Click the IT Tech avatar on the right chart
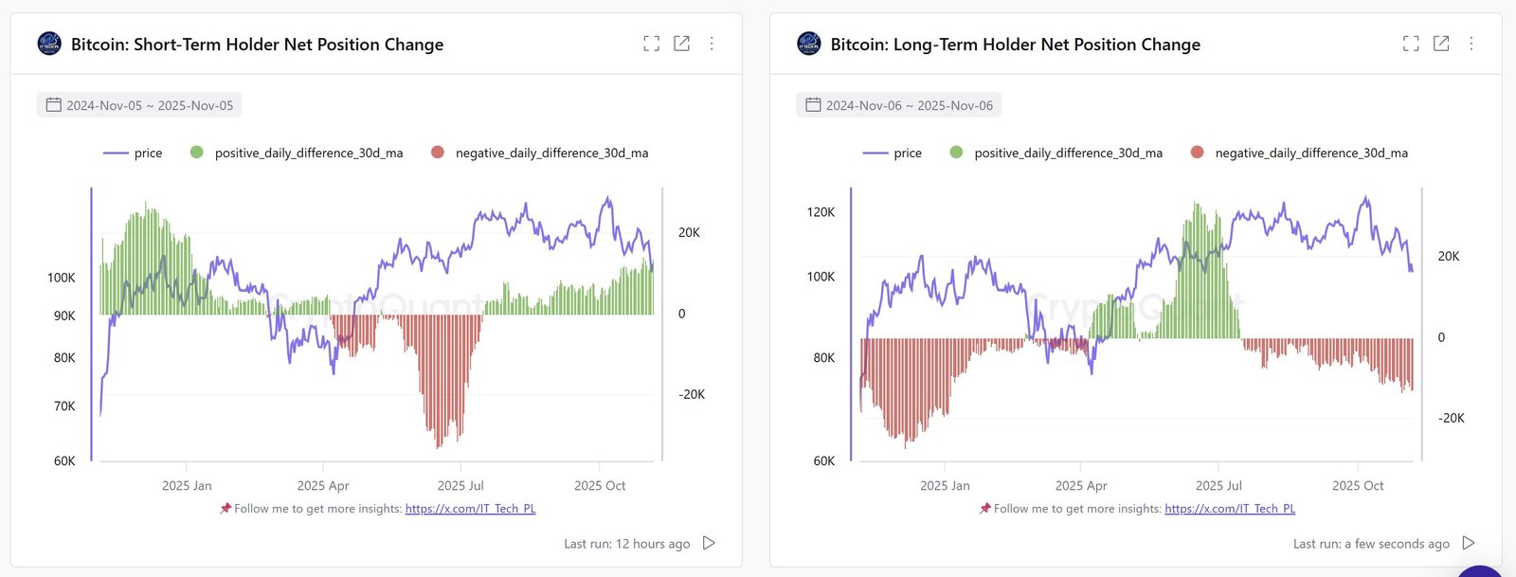Viewport: 1516px width, 577px height. (808, 43)
